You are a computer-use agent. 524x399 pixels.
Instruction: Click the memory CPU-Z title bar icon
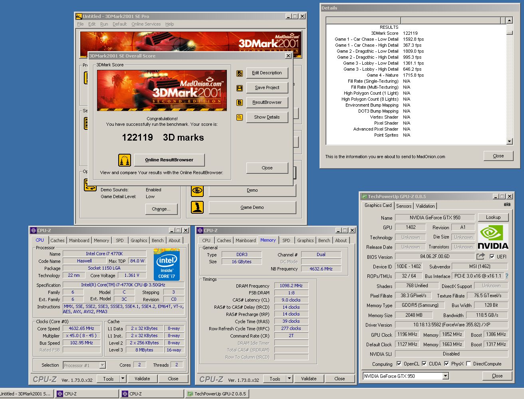pos(200,230)
